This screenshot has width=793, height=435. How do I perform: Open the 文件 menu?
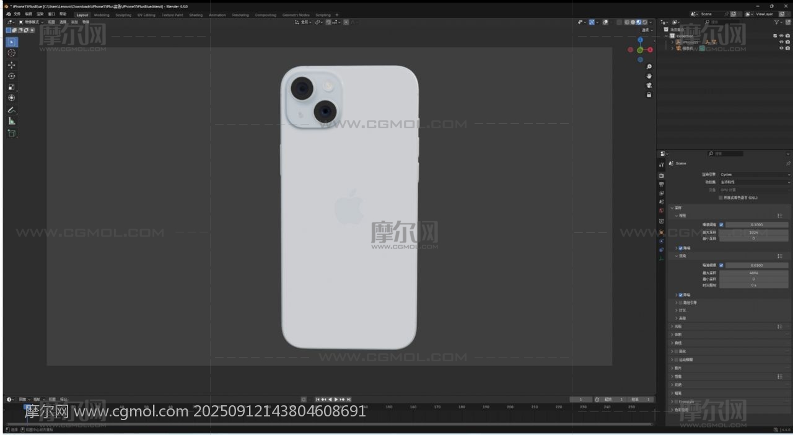click(x=17, y=14)
